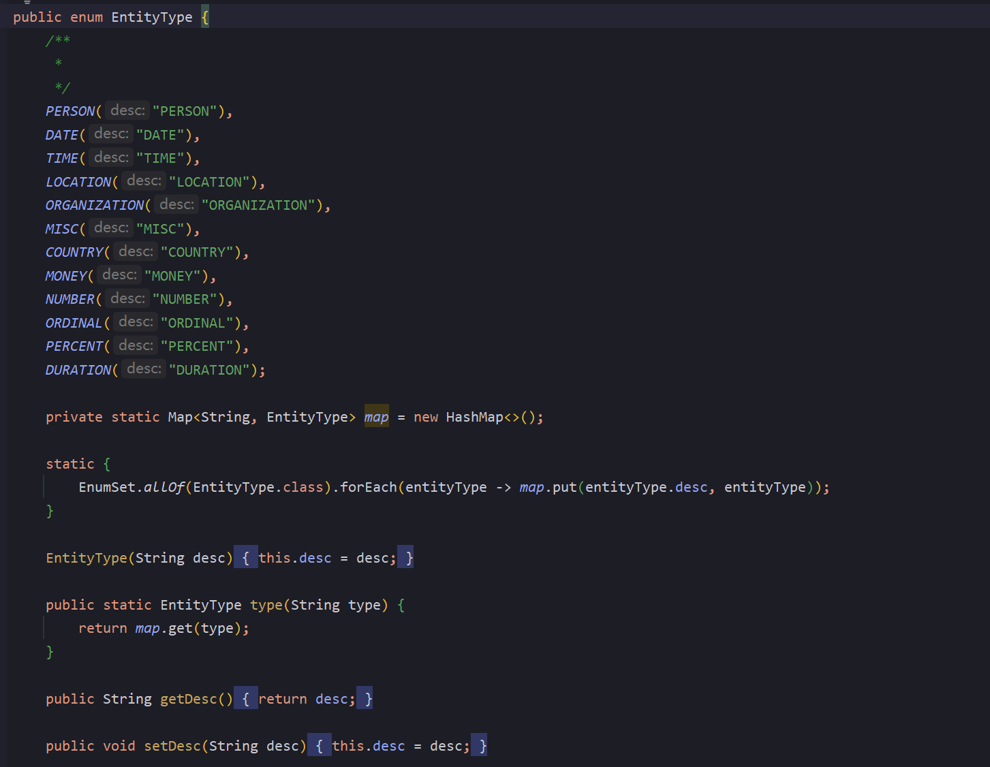Image resolution: width=990 pixels, height=767 pixels.
Task: Click the allOf method call
Action: click(x=164, y=487)
